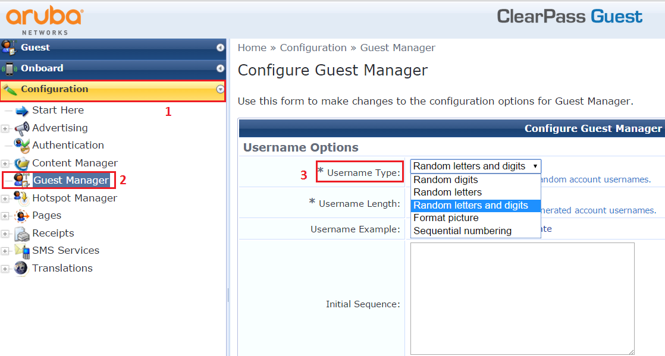The width and height of the screenshot is (665, 356).
Task: Click the Guest Manager user icon
Action: coord(21,180)
